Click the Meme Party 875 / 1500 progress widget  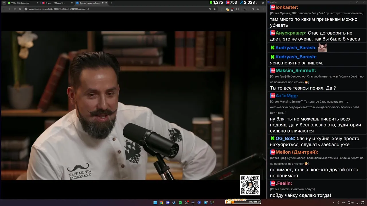tap(243, 201)
